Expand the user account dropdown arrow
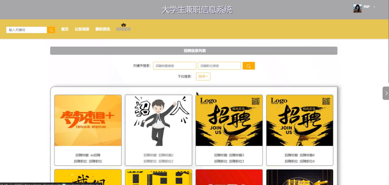This screenshot has height=185, width=389. point(374,7)
